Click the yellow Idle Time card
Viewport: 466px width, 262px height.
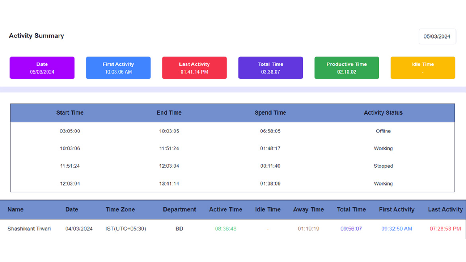coord(423,68)
